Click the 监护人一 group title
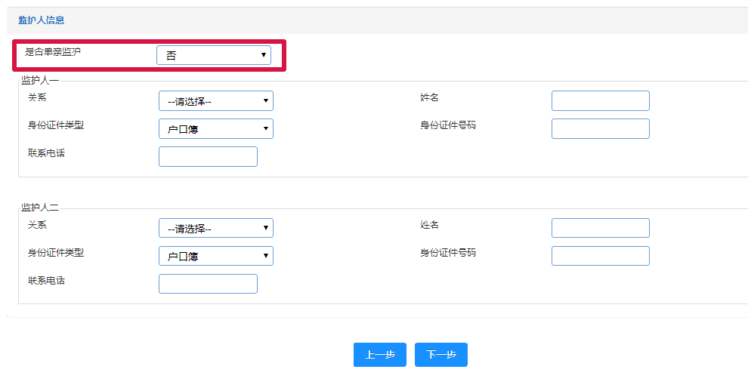 (x=40, y=80)
